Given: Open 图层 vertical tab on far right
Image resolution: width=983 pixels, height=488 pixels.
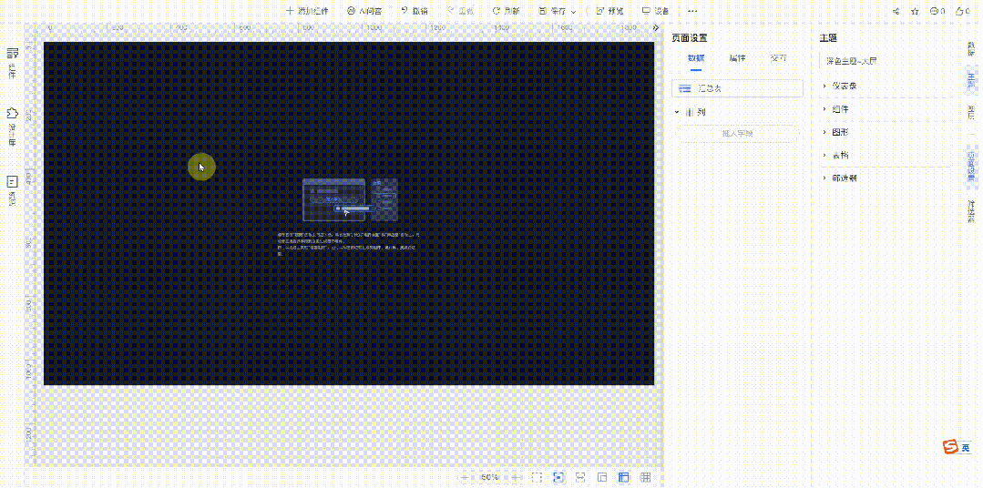Looking at the screenshot, I should point(971,112).
